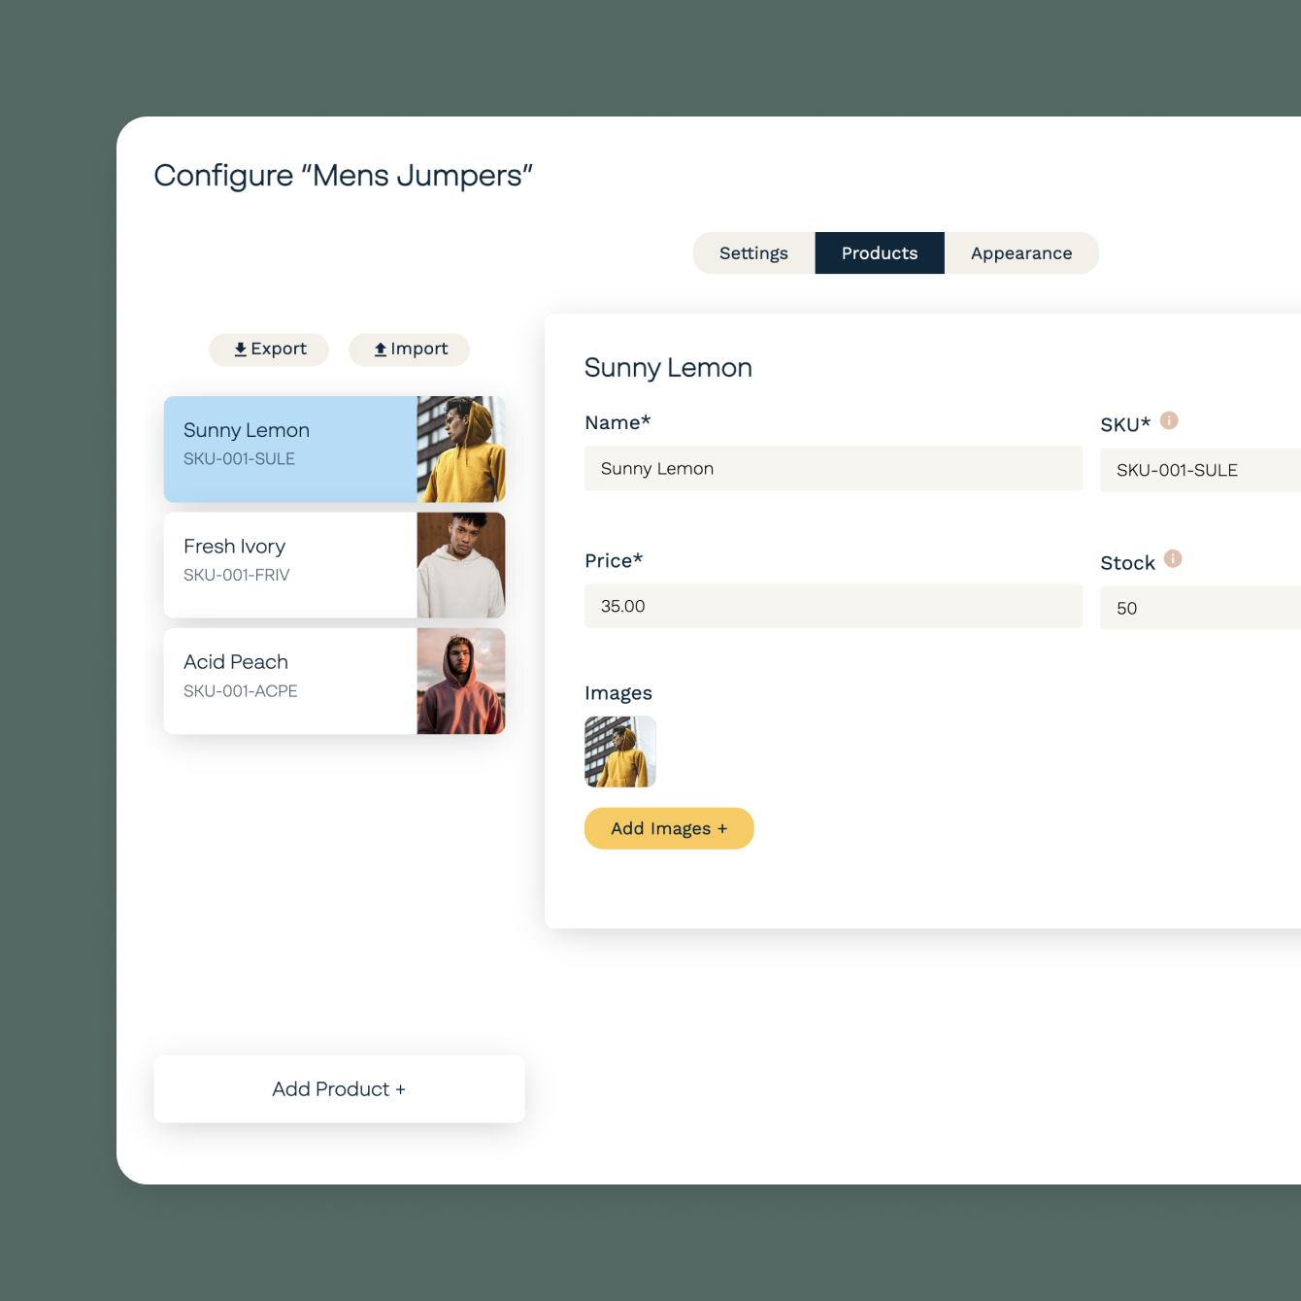The height and width of the screenshot is (1301, 1301).
Task: Deselect the highlighted Sunny Lemon product
Action: (x=291, y=449)
